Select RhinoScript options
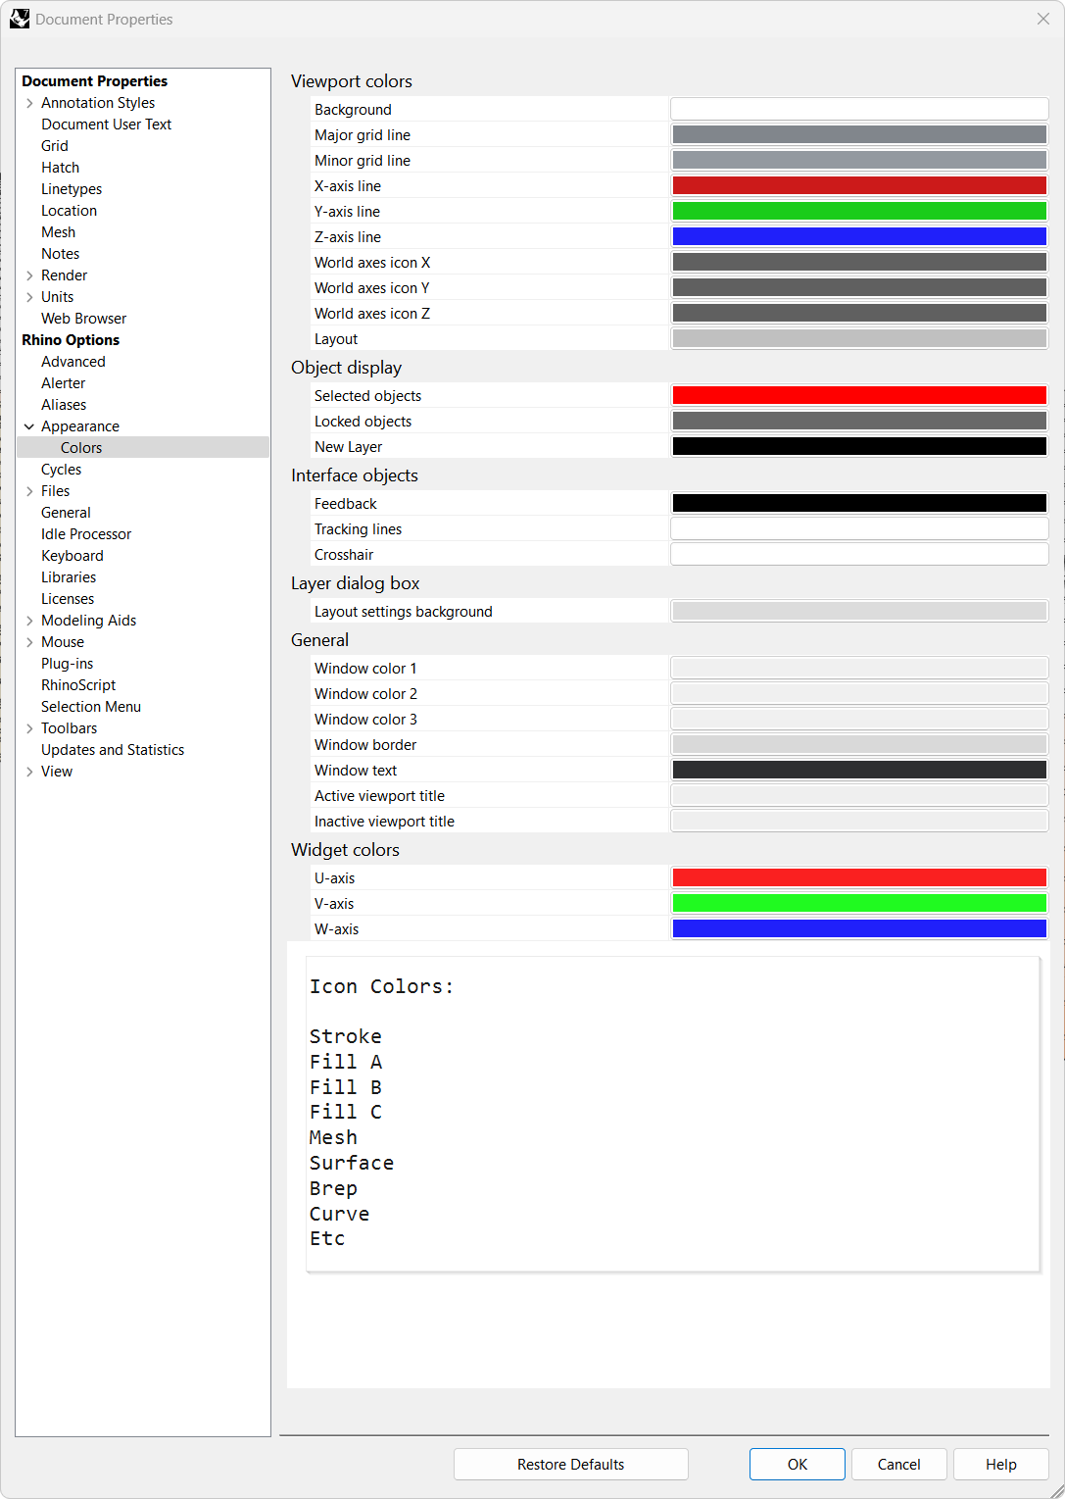 pyautogui.click(x=78, y=685)
